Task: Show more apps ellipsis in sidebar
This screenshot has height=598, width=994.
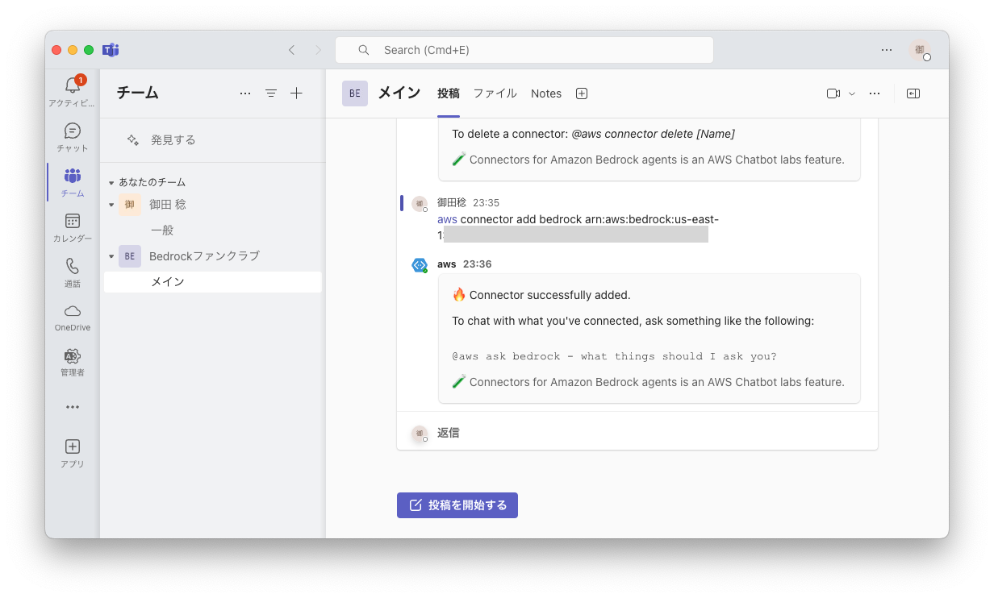Action: click(x=73, y=407)
